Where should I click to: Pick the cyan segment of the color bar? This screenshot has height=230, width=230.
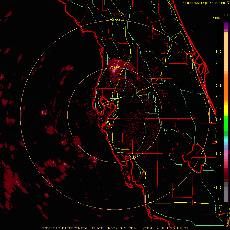point(226,141)
